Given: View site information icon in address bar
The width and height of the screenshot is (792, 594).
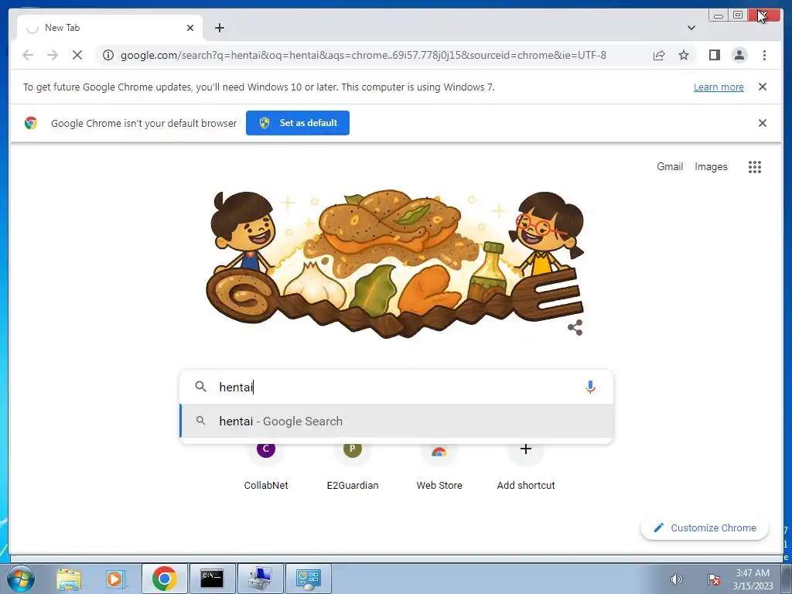Looking at the screenshot, I should (108, 55).
